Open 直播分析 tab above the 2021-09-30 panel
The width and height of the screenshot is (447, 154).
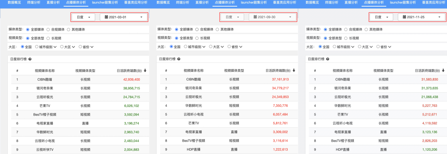(202, 2)
